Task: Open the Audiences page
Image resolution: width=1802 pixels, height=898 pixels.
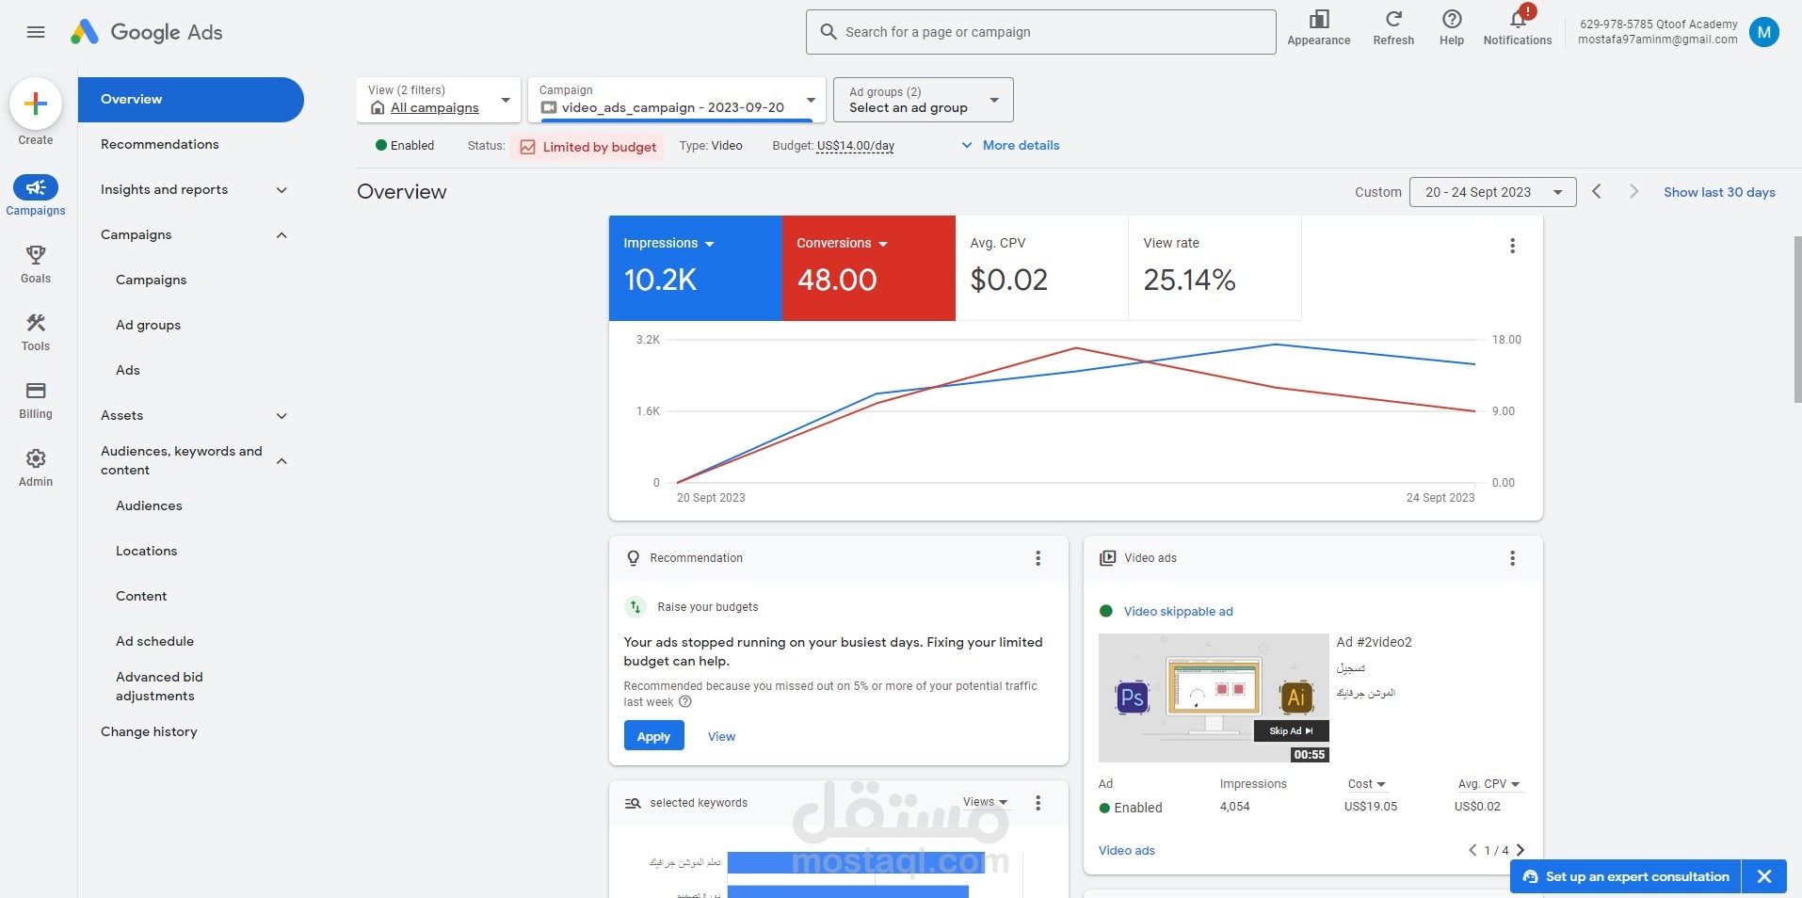Action: tap(149, 506)
